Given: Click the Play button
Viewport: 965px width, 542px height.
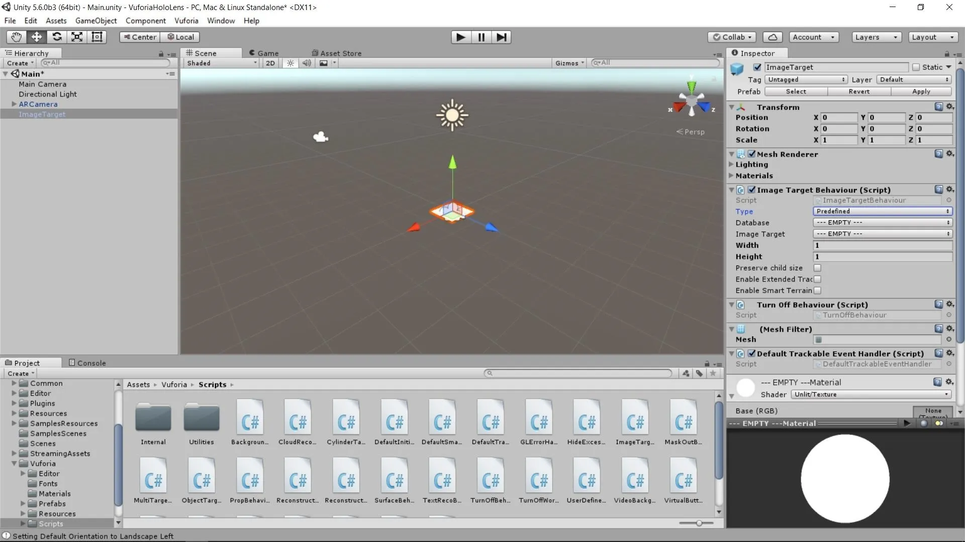Looking at the screenshot, I should pos(460,37).
